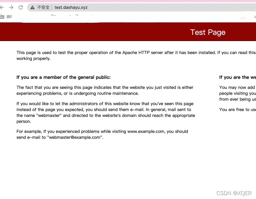256x199 pixels.
Task: Click the www.example.com example line
Action: coord(102,131)
